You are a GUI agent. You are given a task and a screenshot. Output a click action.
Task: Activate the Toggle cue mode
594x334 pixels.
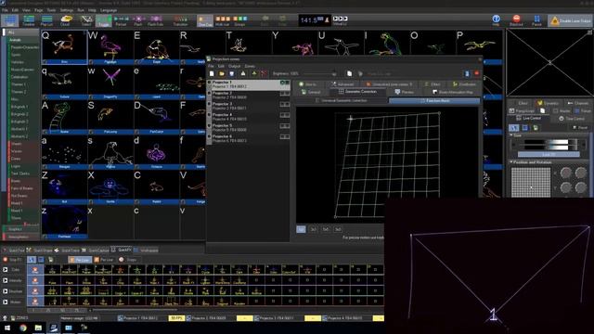(103, 20)
